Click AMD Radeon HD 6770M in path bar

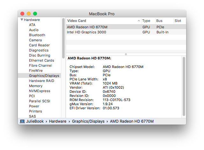[x=132, y=121]
